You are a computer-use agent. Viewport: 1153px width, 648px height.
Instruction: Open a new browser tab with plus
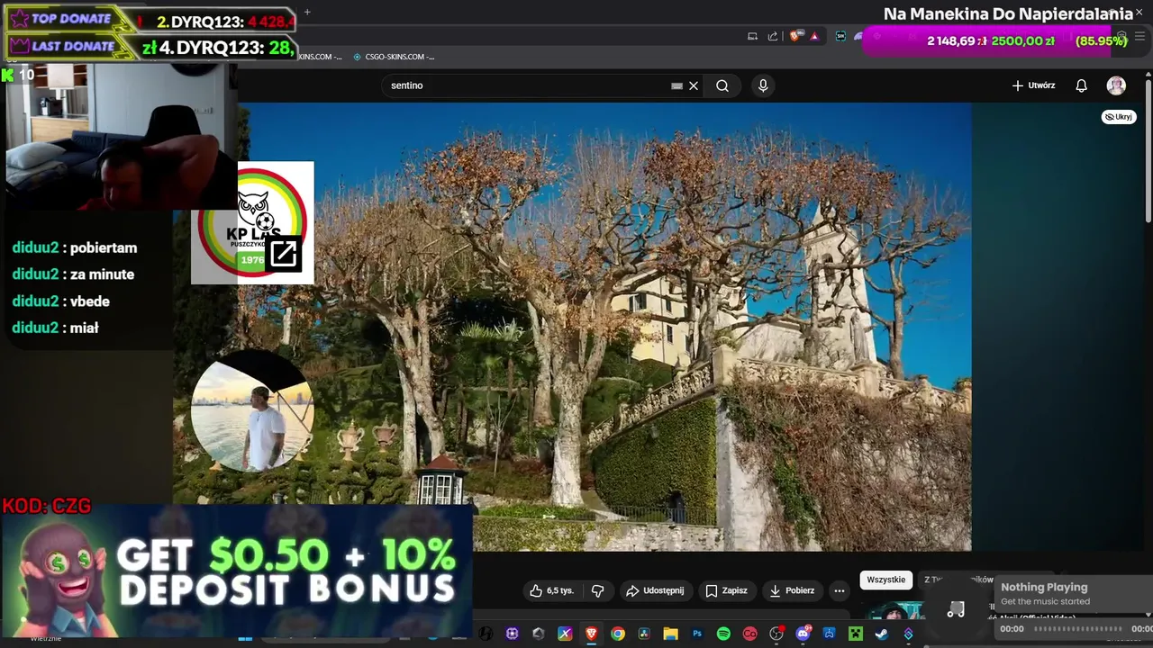[307, 12]
